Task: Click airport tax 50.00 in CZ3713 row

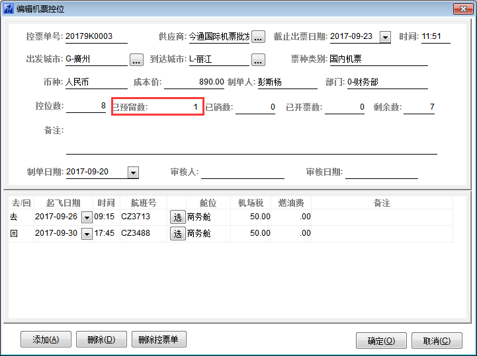Action: coord(251,217)
